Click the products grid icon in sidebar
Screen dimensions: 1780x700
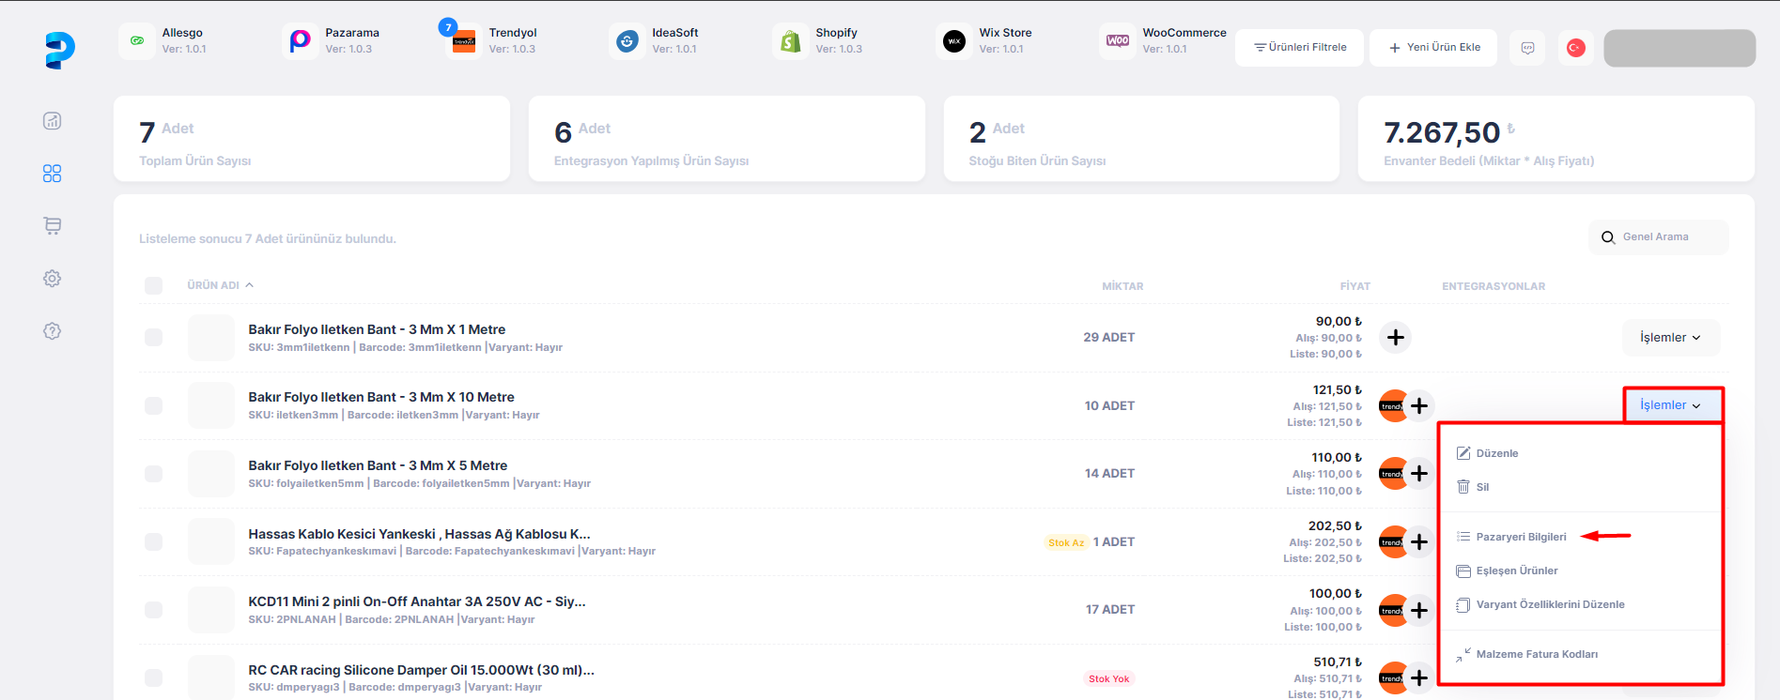coord(53,174)
